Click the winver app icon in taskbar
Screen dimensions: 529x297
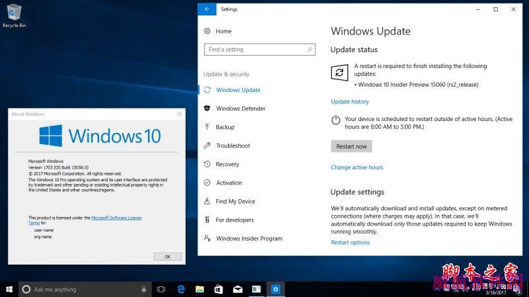click(x=257, y=289)
